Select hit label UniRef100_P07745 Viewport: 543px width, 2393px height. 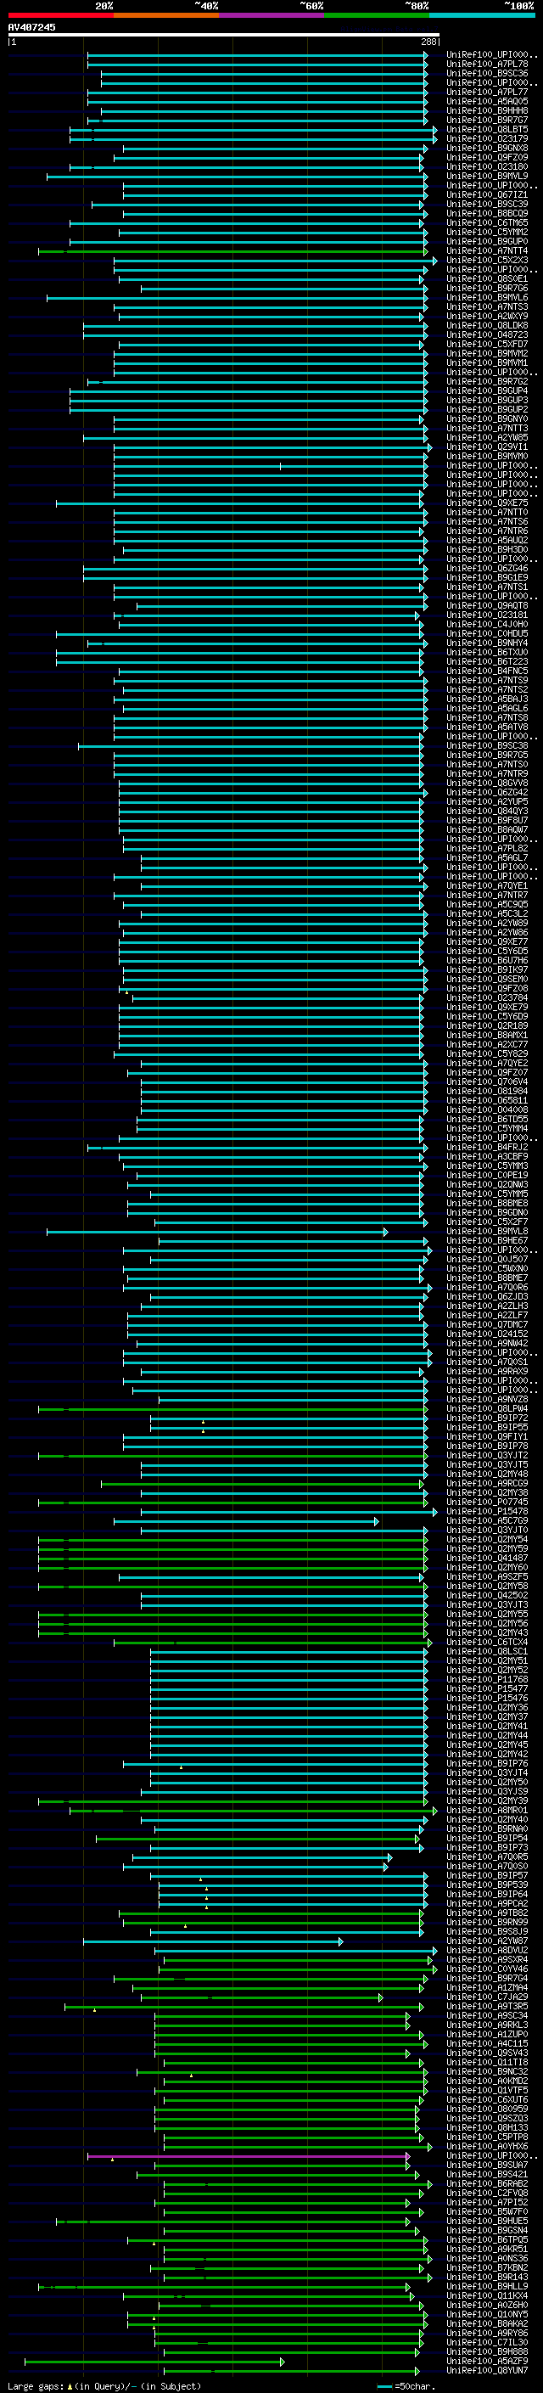487,1503
